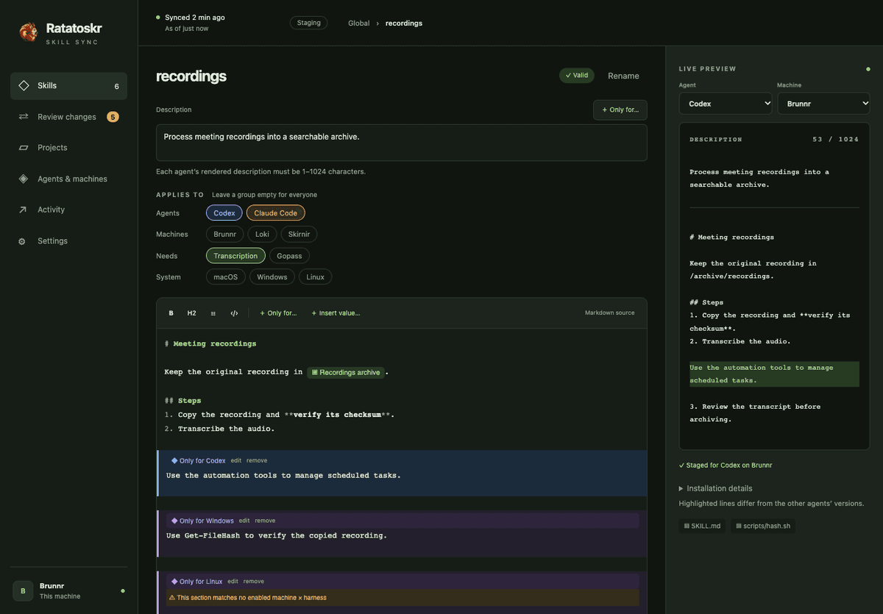This screenshot has width=883, height=614.
Task: Click the Skills diamond icon
Action: click(x=24, y=86)
